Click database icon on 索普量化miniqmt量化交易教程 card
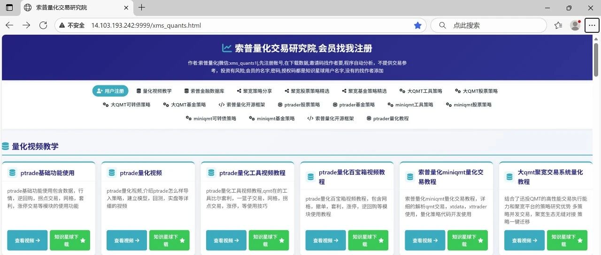This screenshot has width=601, height=255. point(410,177)
